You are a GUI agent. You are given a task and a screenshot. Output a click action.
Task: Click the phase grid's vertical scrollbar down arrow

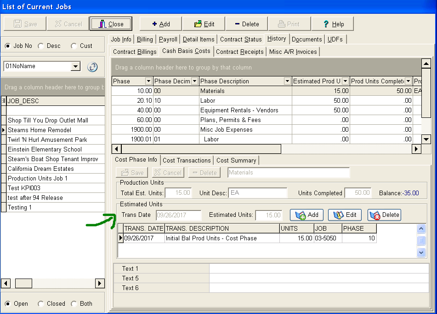pos(426,139)
